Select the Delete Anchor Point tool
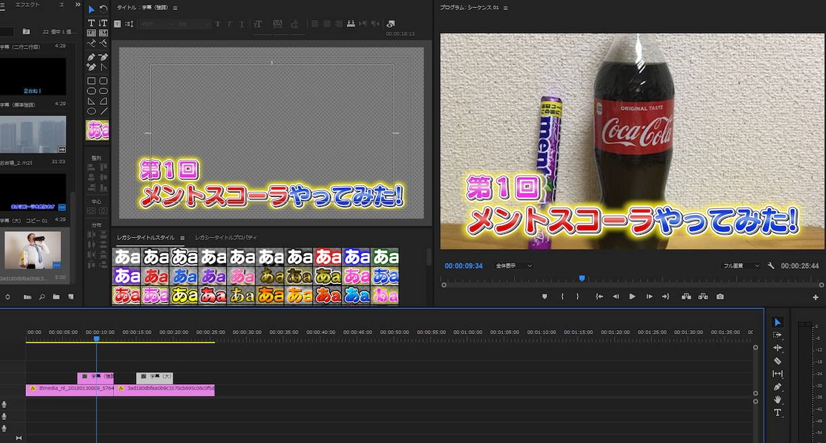Screen dimensions: 826x443 [104, 57]
